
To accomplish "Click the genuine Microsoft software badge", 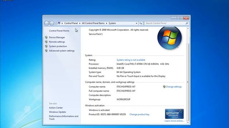I will pos(174,114).
